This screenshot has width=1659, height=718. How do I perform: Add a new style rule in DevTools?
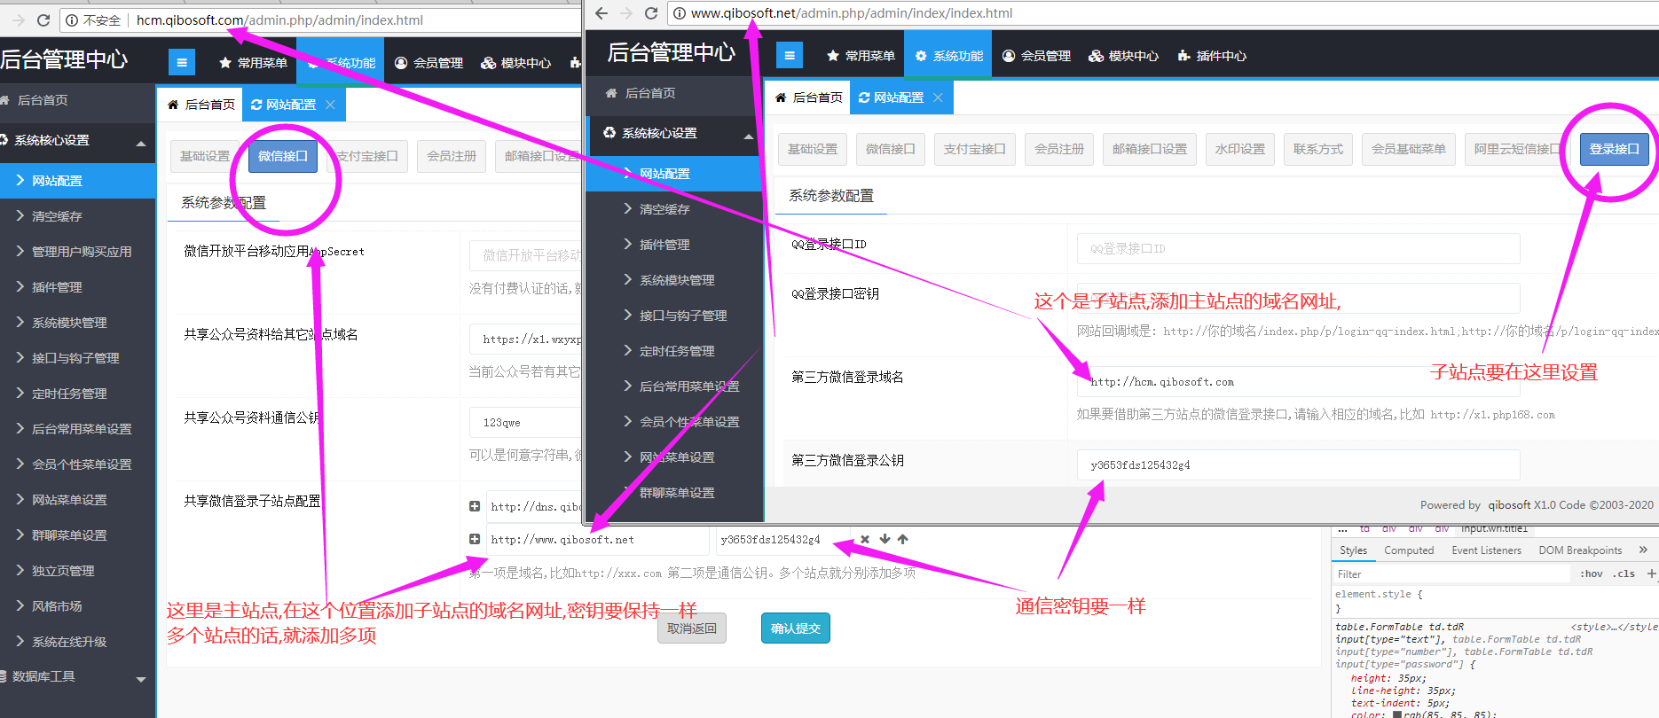click(1651, 574)
